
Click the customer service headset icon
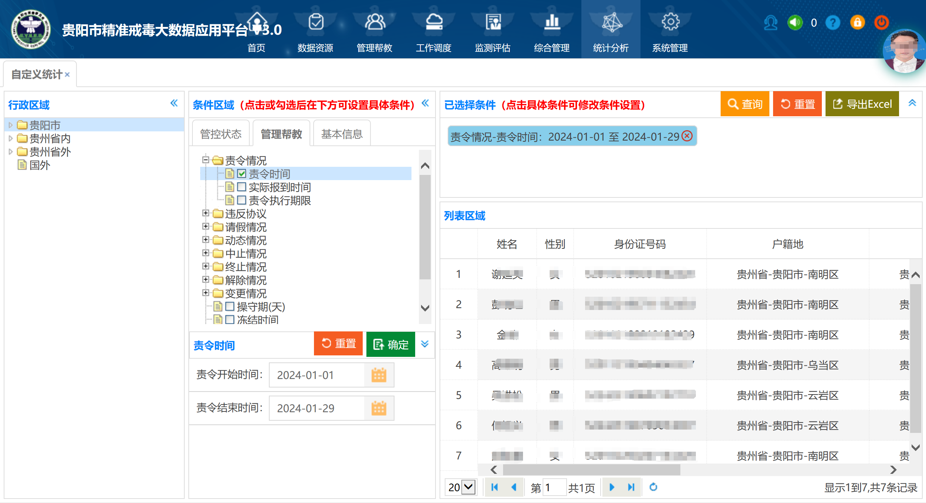[771, 23]
